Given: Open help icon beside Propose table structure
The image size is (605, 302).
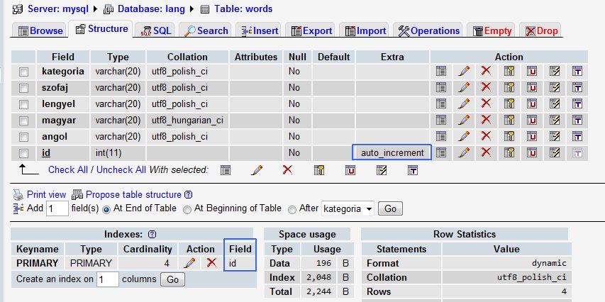Looking at the screenshot, I should 188,195.
